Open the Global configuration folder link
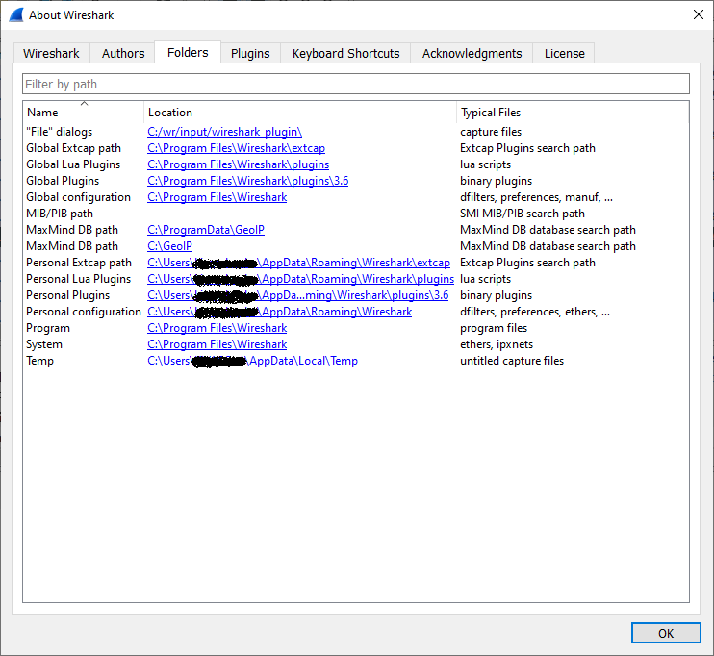The image size is (714, 656). point(217,197)
